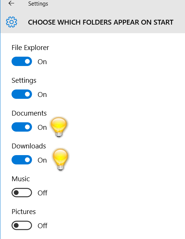Click the Music label text

point(21,179)
